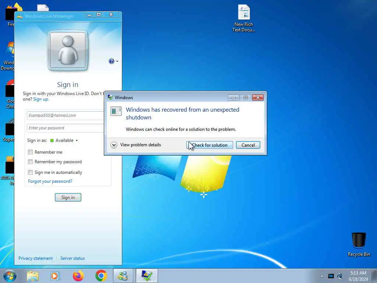Viewport: 377px width, 283px height.
Task: Select the Recycle Bin desktop icon
Action: coord(359,245)
